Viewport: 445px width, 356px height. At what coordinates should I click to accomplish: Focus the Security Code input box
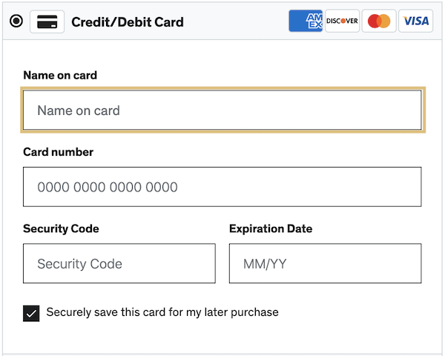[119, 263]
